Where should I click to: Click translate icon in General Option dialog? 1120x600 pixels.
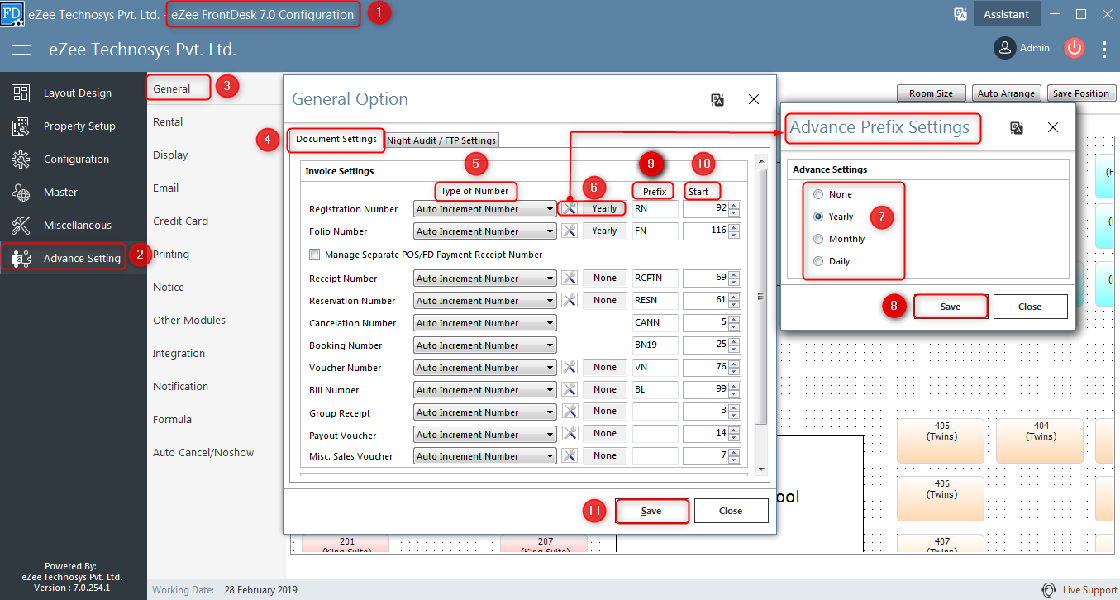click(717, 99)
